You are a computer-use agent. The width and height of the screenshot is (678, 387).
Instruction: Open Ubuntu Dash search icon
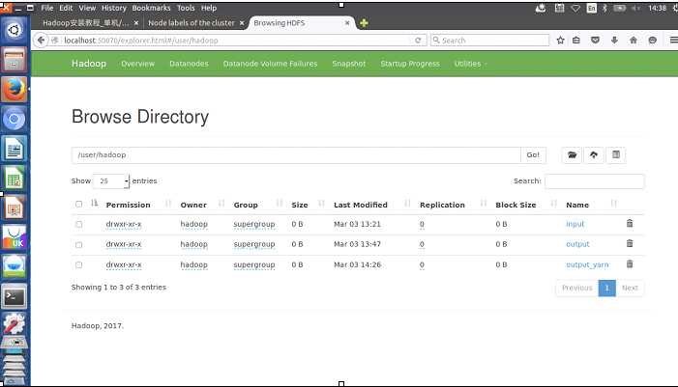point(15,30)
